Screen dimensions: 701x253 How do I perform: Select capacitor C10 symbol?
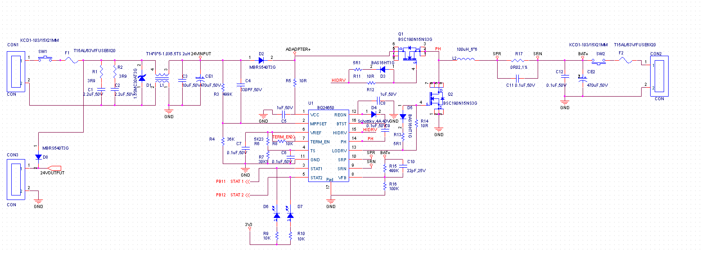pos(403,166)
